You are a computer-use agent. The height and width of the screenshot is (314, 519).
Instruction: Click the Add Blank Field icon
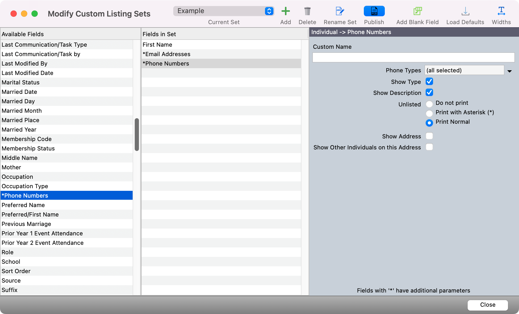pos(417,11)
